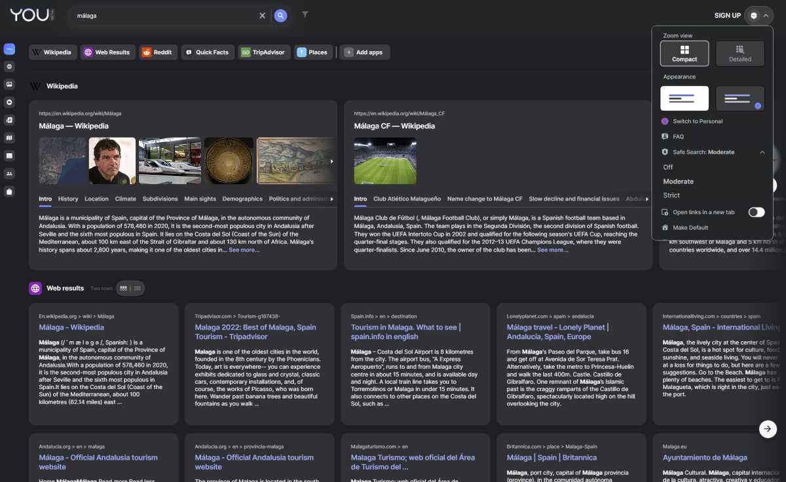Open Tourism in Malaga spain.info result
Image resolution: width=786 pixels, height=482 pixels.
406,332
